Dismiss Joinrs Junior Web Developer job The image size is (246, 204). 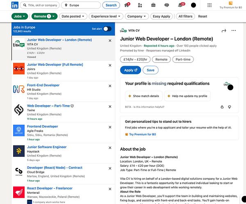point(110,65)
